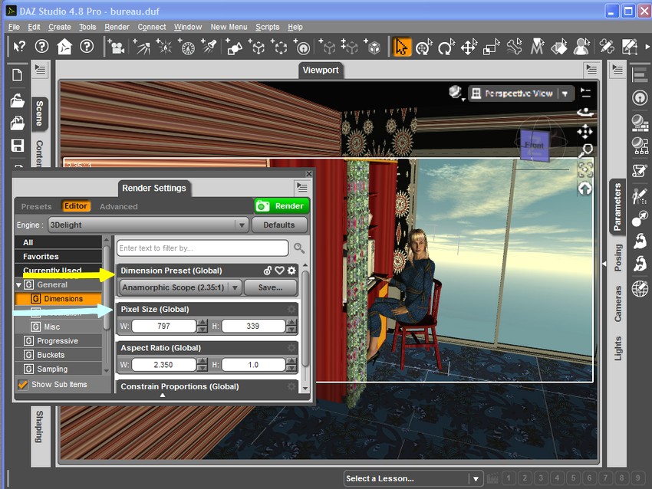Click the view cube Front face
The width and height of the screenshot is (652, 489).
pos(535,145)
